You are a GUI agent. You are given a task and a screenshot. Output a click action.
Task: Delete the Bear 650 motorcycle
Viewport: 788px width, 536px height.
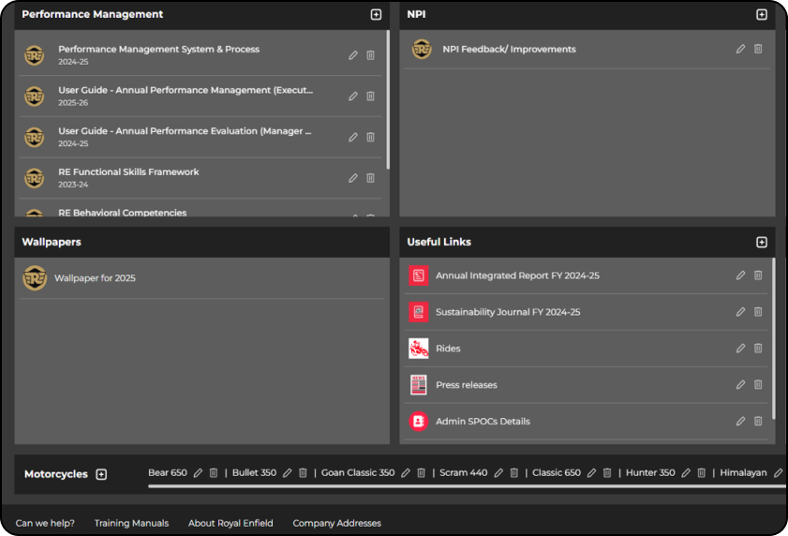(214, 473)
